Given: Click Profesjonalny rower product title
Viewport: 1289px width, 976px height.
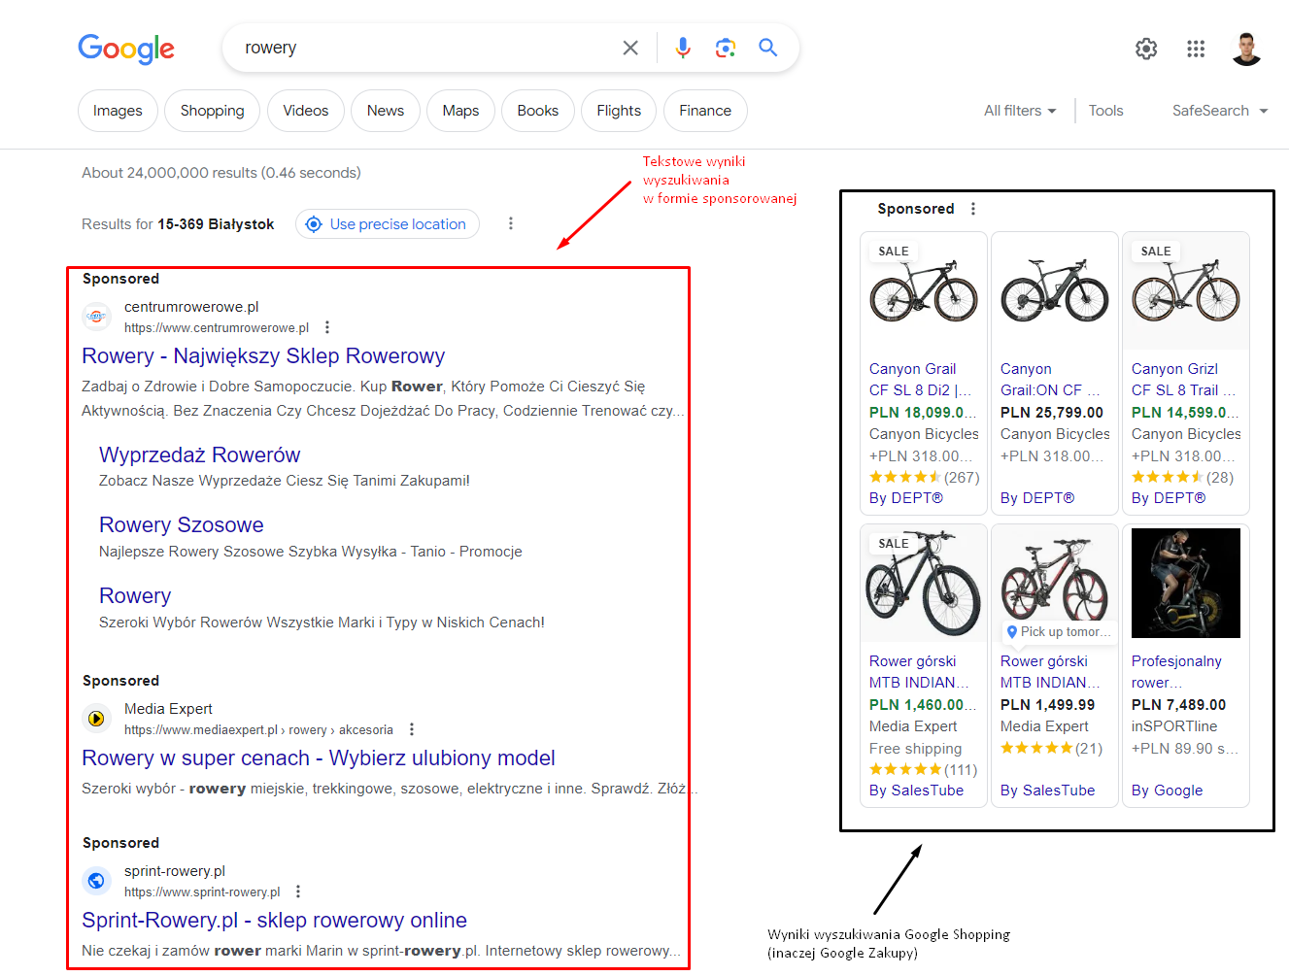Looking at the screenshot, I should pyautogui.click(x=1176, y=672).
